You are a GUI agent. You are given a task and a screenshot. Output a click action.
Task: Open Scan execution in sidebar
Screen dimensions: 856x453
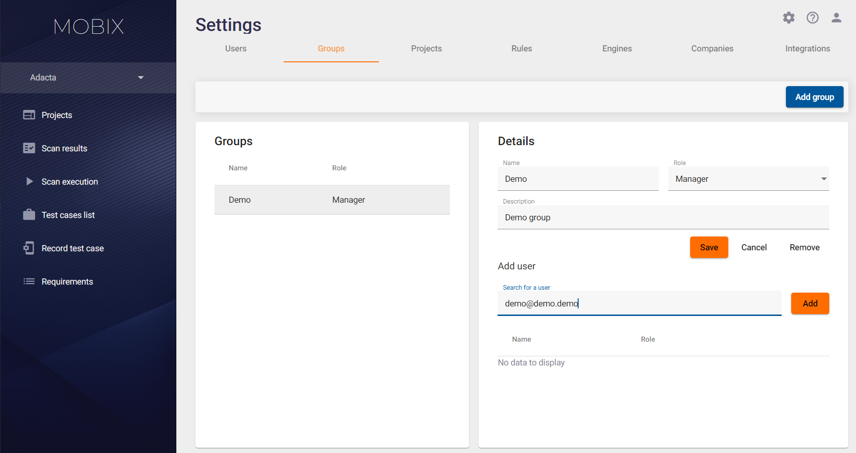pos(70,182)
